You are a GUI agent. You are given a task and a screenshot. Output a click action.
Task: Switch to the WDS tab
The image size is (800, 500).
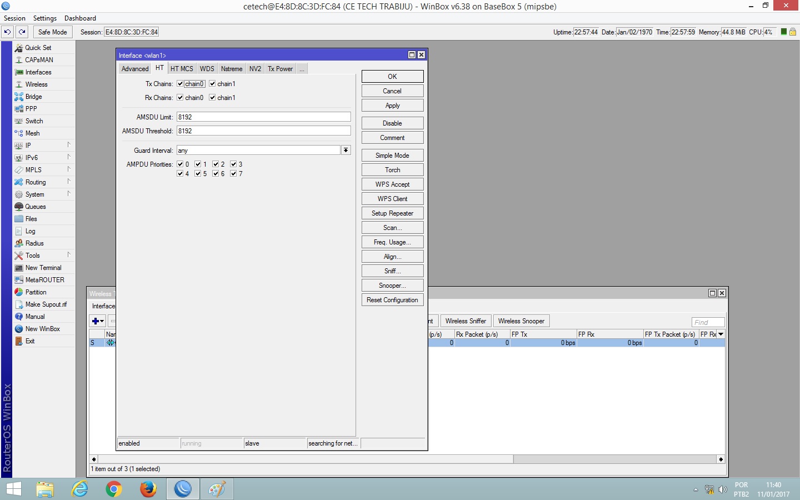click(207, 69)
